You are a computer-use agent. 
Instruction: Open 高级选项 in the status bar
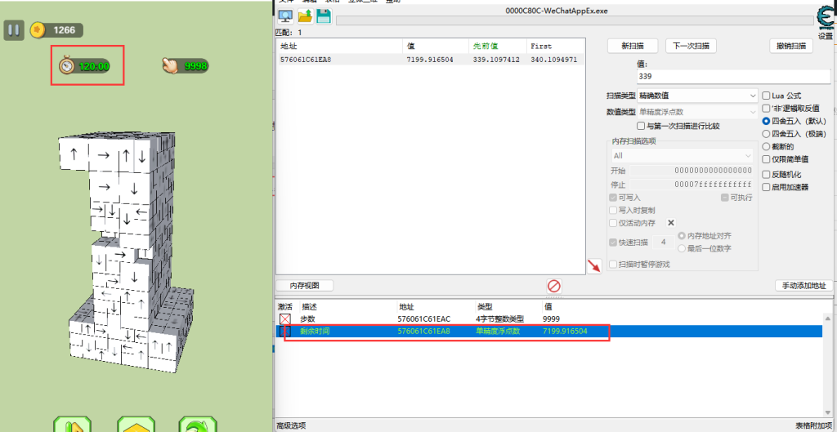tap(291, 425)
